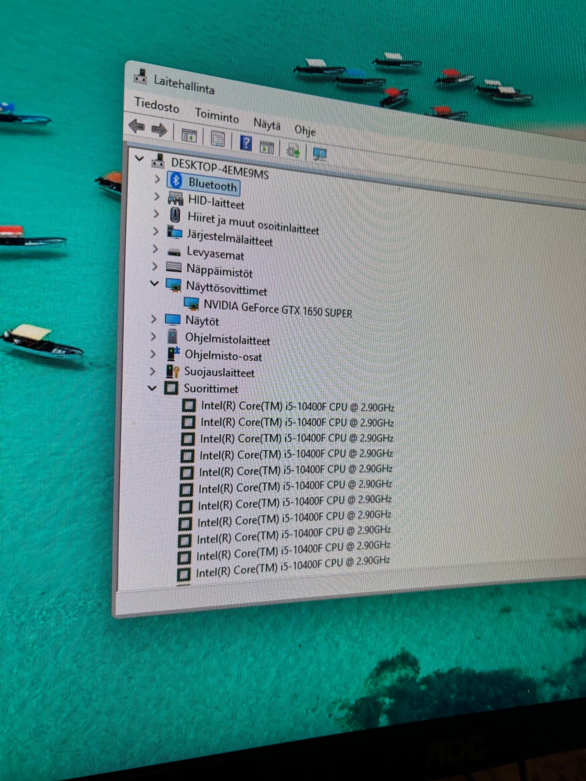Expand the Bluetooth category
Viewport: 586px width, 781px height.
(x=157, y=179)
